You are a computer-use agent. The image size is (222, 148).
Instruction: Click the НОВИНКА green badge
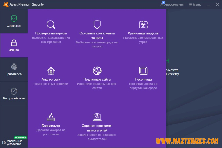pos(20,137)
